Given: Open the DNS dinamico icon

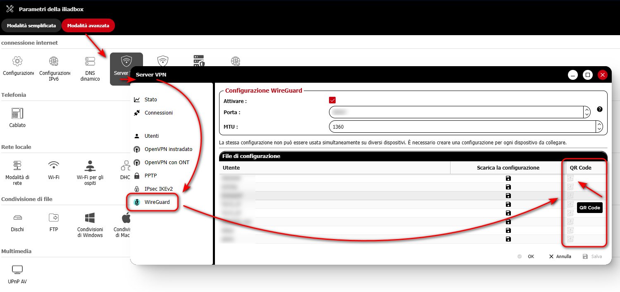Looking at the screenshot, I should 90,61.
